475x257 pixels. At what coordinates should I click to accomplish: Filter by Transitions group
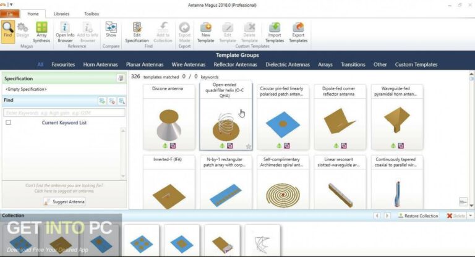point(353,64)
